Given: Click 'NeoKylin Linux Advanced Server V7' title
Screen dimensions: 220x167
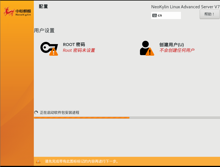Looking at the screenshot, I should 185,7.
